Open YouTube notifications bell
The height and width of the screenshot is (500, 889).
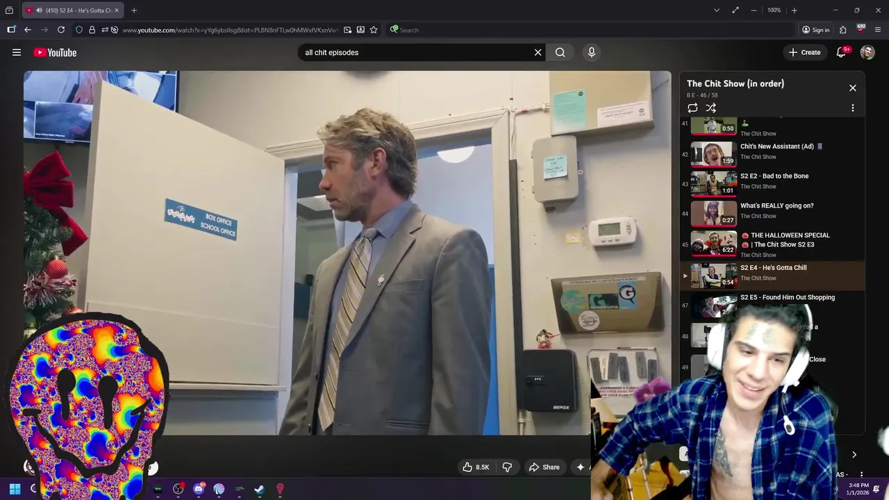click(x=841, y=52)
